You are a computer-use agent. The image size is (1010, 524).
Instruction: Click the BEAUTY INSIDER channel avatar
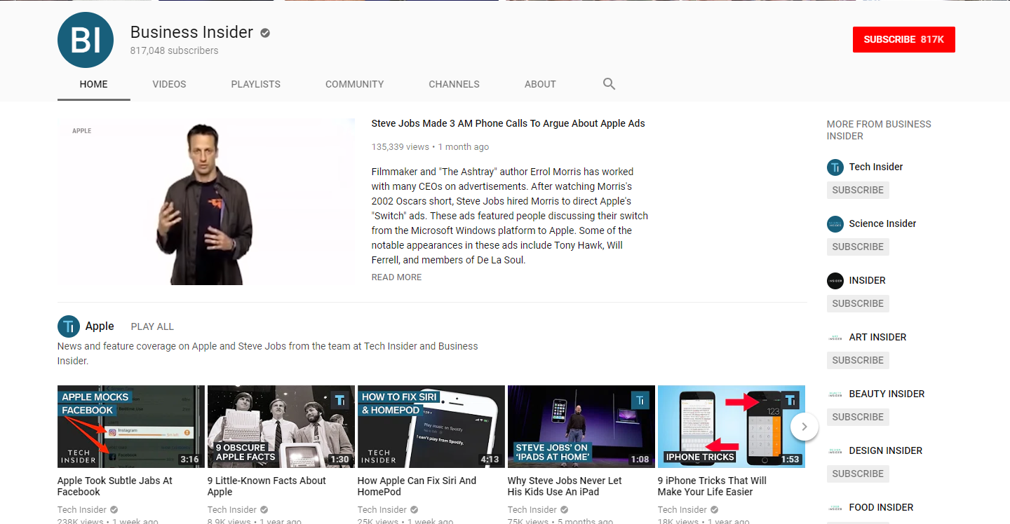835,394
